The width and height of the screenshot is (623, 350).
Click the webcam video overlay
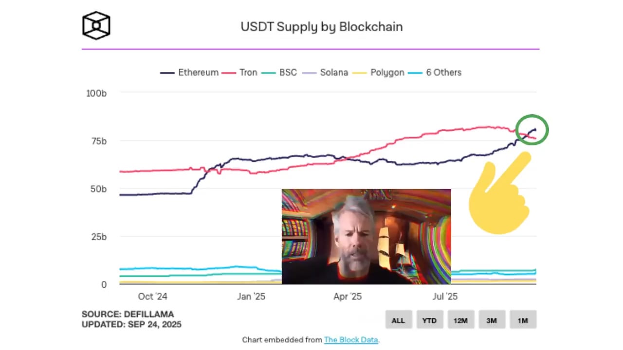(x=366, y=237)
